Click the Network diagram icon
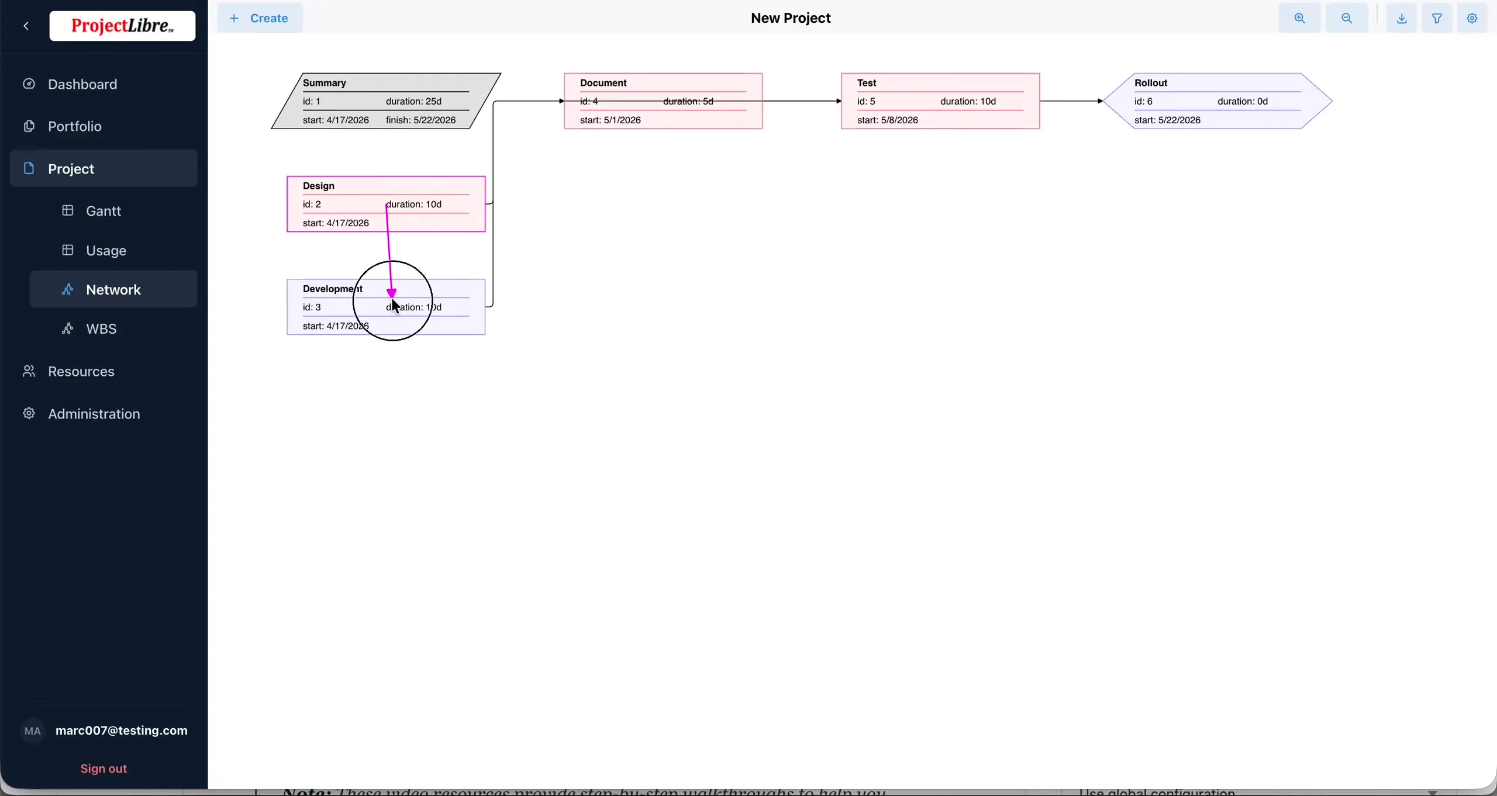Screen dimensions: 1497x796 pyautogui.click(x=68, y=289)
